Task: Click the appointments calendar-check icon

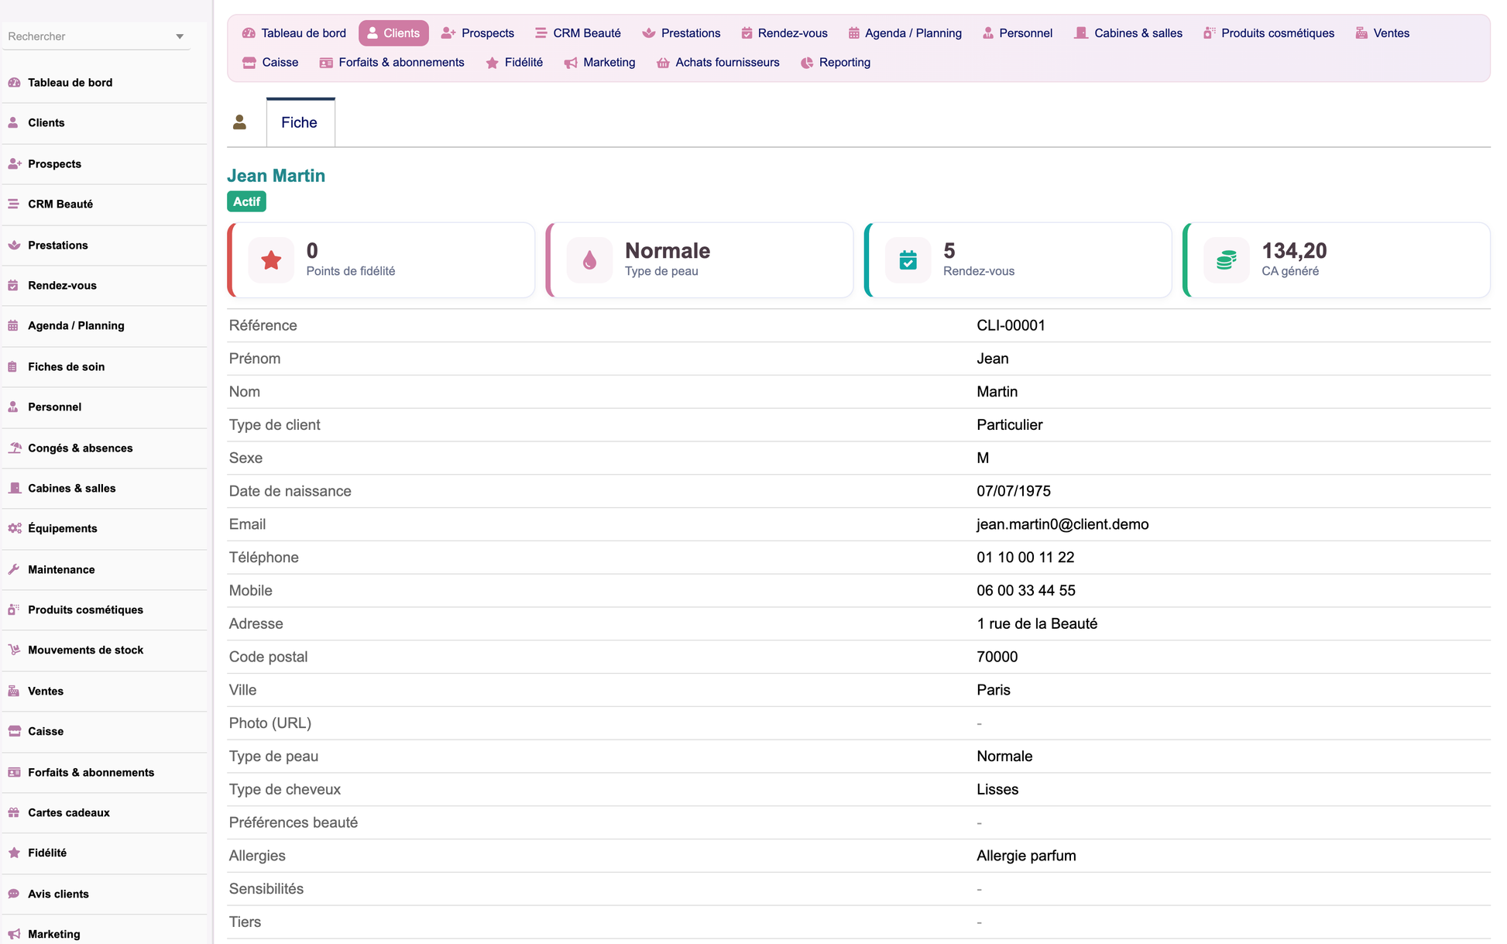Action: tap(908, 260)
